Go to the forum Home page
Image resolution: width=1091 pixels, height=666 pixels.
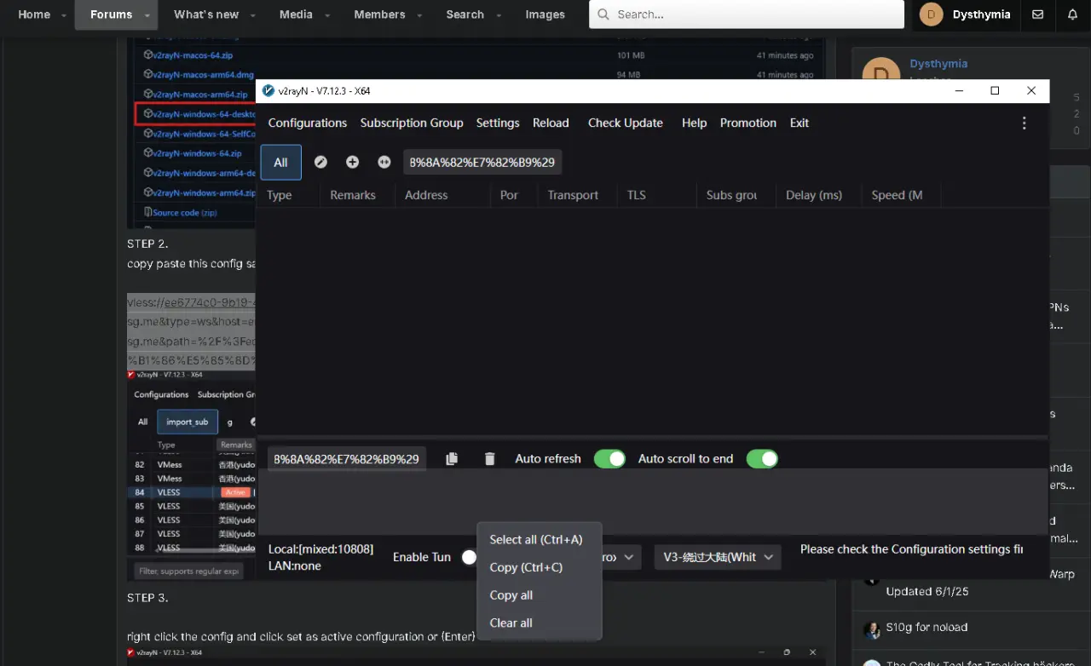[34, 14]
